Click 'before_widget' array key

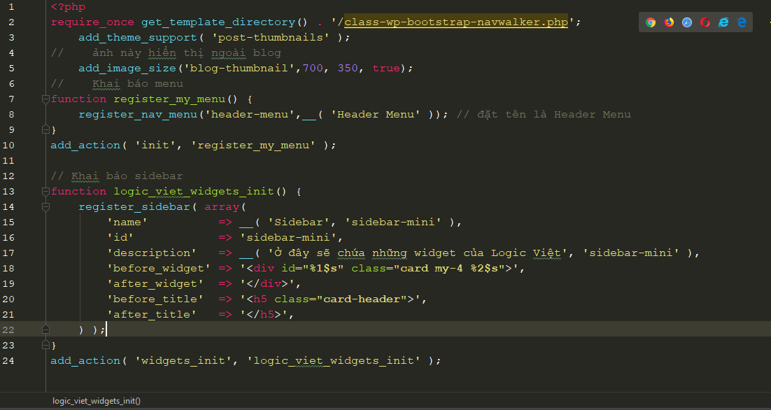coord(159,268)
